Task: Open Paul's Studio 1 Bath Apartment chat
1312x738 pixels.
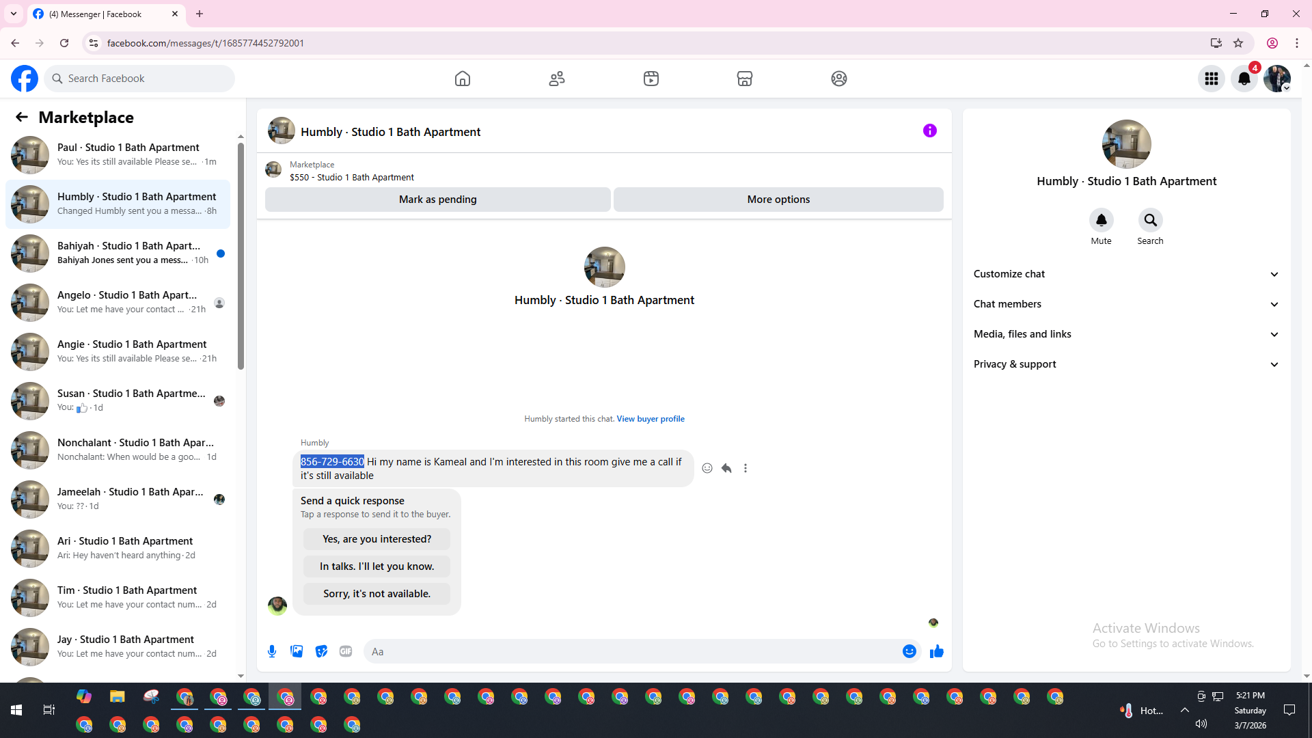Action: [118, 155]
